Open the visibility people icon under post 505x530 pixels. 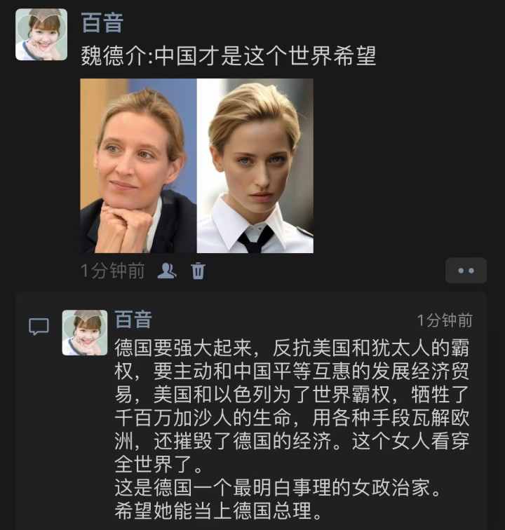(x=167, y=271)
